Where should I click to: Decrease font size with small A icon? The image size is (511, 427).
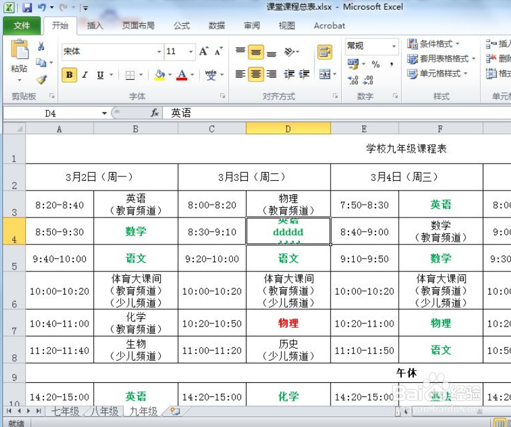point(218,51)
